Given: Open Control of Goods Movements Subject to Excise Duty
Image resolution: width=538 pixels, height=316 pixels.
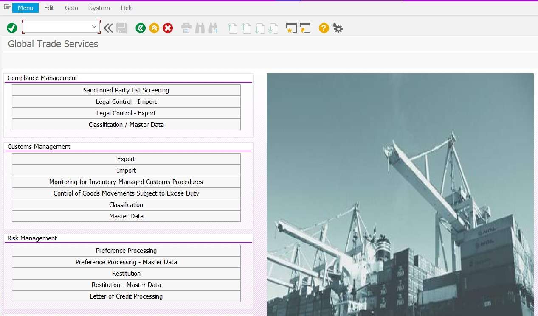Looking at the screenshot, I should pos(126,193).
